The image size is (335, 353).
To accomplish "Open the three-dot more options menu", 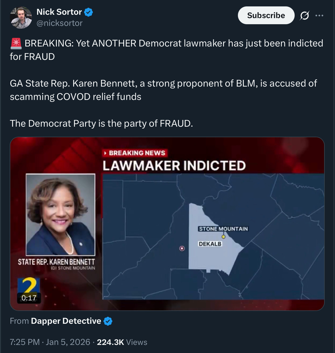I will (319, 16).
